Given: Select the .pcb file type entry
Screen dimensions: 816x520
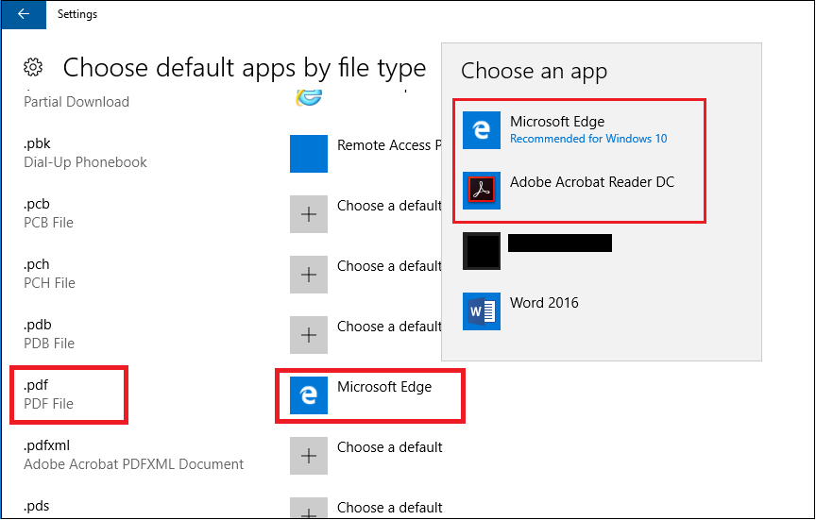Looking at the screenshot, I should (37, 204).
